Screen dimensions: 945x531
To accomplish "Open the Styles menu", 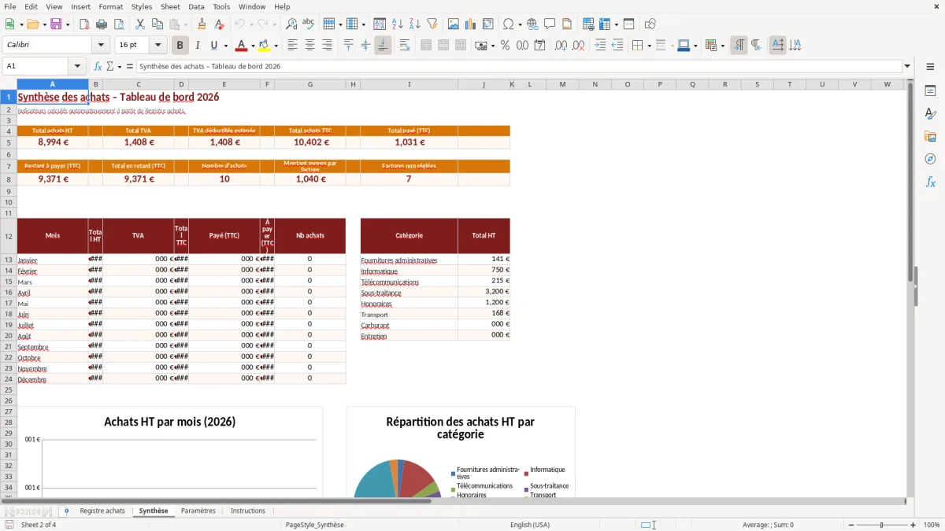I will pos(142,6).
